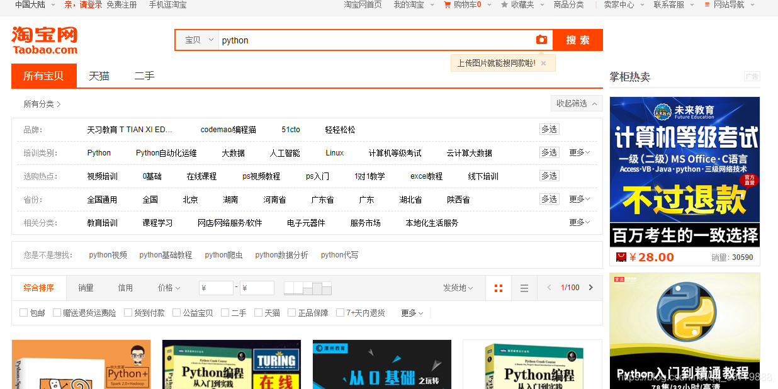The image size is (778, 389).
Task: Sort by 综合排序
Action: click(39, 288)
